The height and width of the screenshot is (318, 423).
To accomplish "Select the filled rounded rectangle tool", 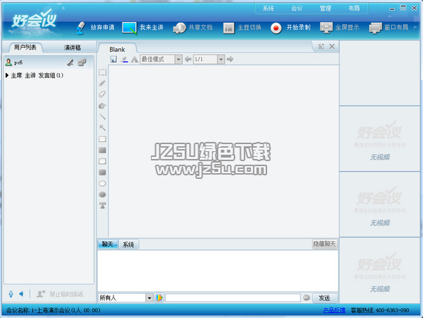I will coord(103,172).
